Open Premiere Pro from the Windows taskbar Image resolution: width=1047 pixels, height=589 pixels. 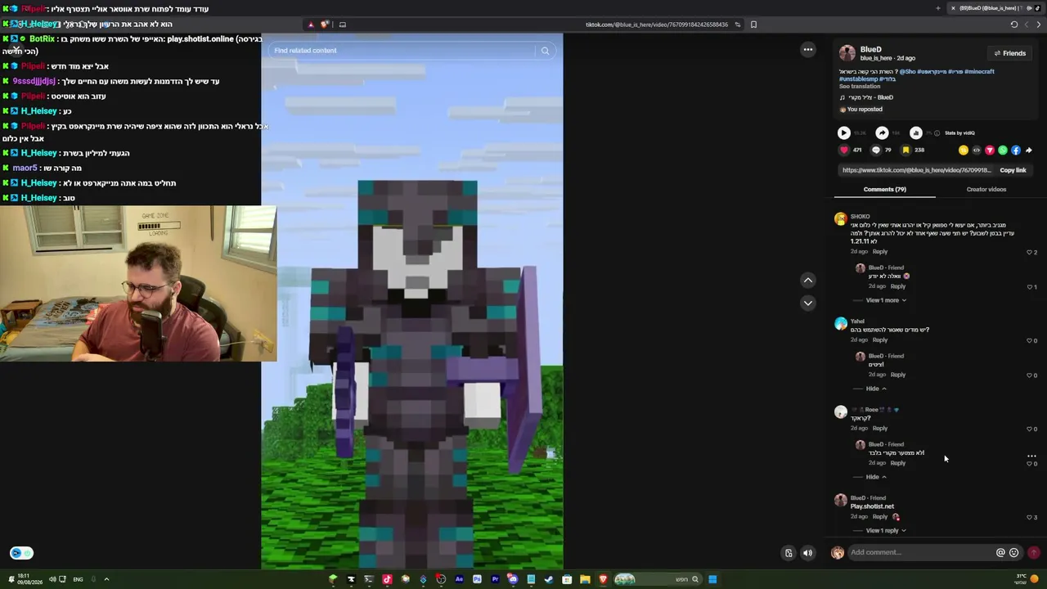point(495,580)
